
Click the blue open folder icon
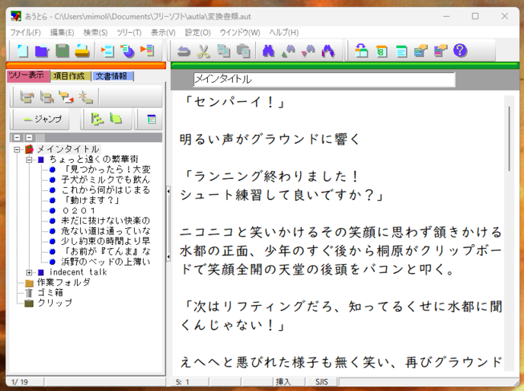(x=42, y=51)
